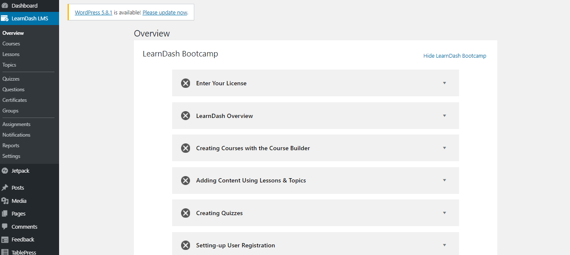Open the Comments menu label

tap(25, 227)
